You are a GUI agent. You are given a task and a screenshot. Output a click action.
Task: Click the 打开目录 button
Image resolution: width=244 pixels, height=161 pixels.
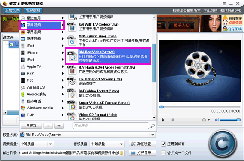[143, 153]
